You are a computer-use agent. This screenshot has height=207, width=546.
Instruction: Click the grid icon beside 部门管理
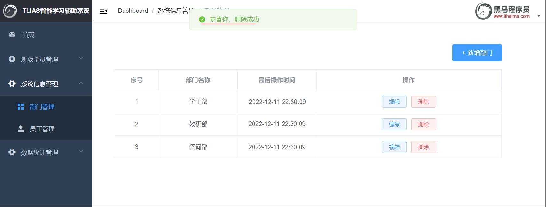[x=21, y=107]
